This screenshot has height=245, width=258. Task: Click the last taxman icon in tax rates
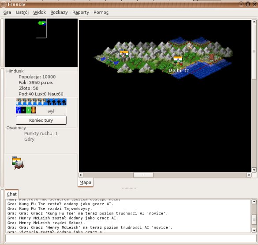[x=64, y=102]
